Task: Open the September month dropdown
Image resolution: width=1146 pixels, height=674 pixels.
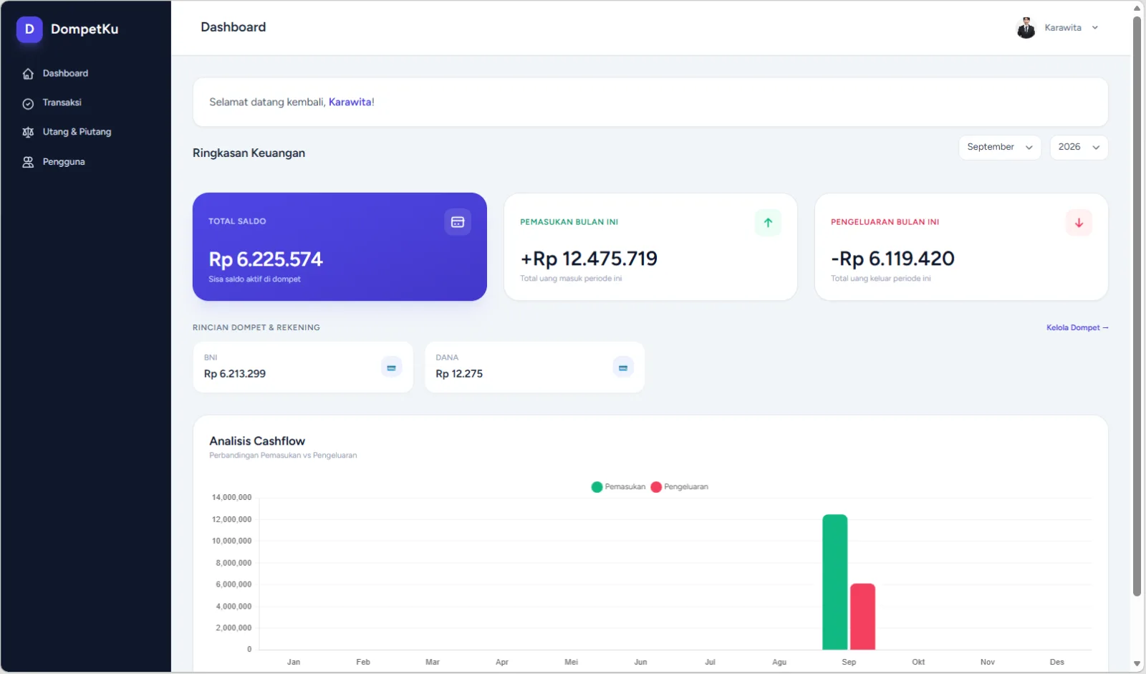Action: (x=999, y=148)
